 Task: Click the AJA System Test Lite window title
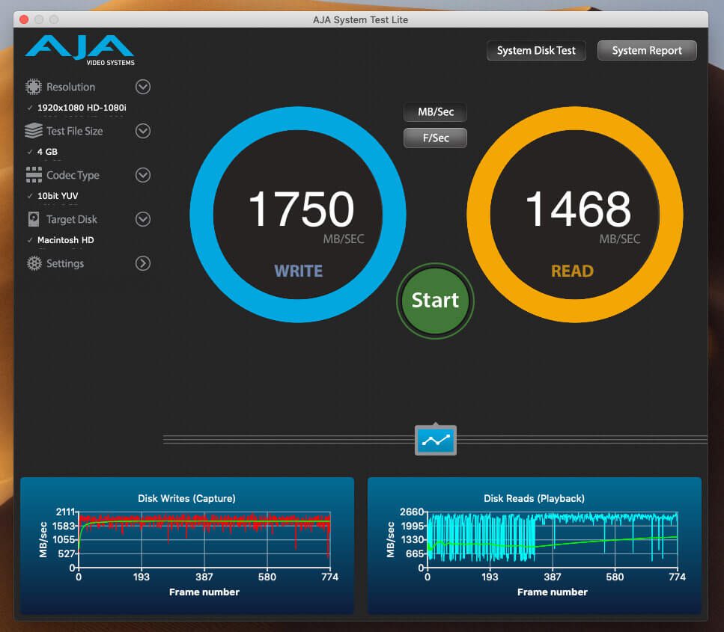pos(360,20)
